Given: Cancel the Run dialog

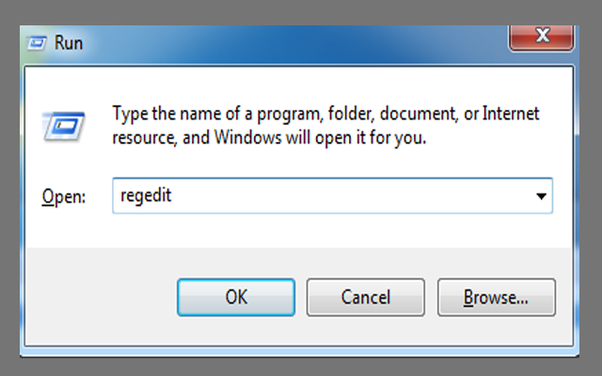Looking at the screenshot, I should [x=366, y=297].
